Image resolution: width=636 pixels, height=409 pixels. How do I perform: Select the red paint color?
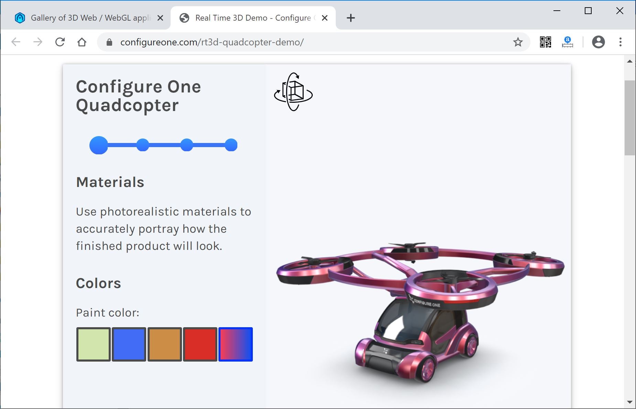click(200, 344)
